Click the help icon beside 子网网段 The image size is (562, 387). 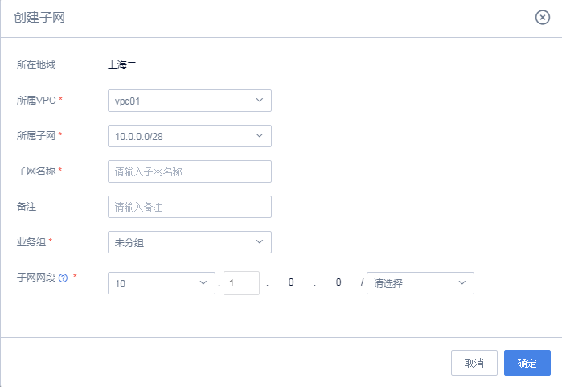click(x=63, y=278)
